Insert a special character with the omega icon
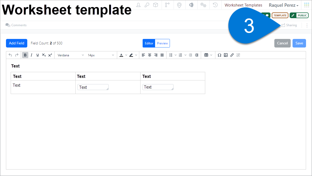The width and height of the screenshot is (312, 176). tap(220, 55)
